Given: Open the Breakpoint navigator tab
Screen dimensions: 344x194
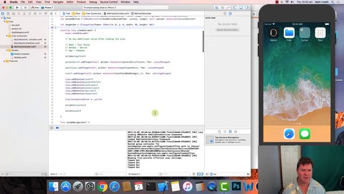Looking at the screenshot, I should 40,13.
